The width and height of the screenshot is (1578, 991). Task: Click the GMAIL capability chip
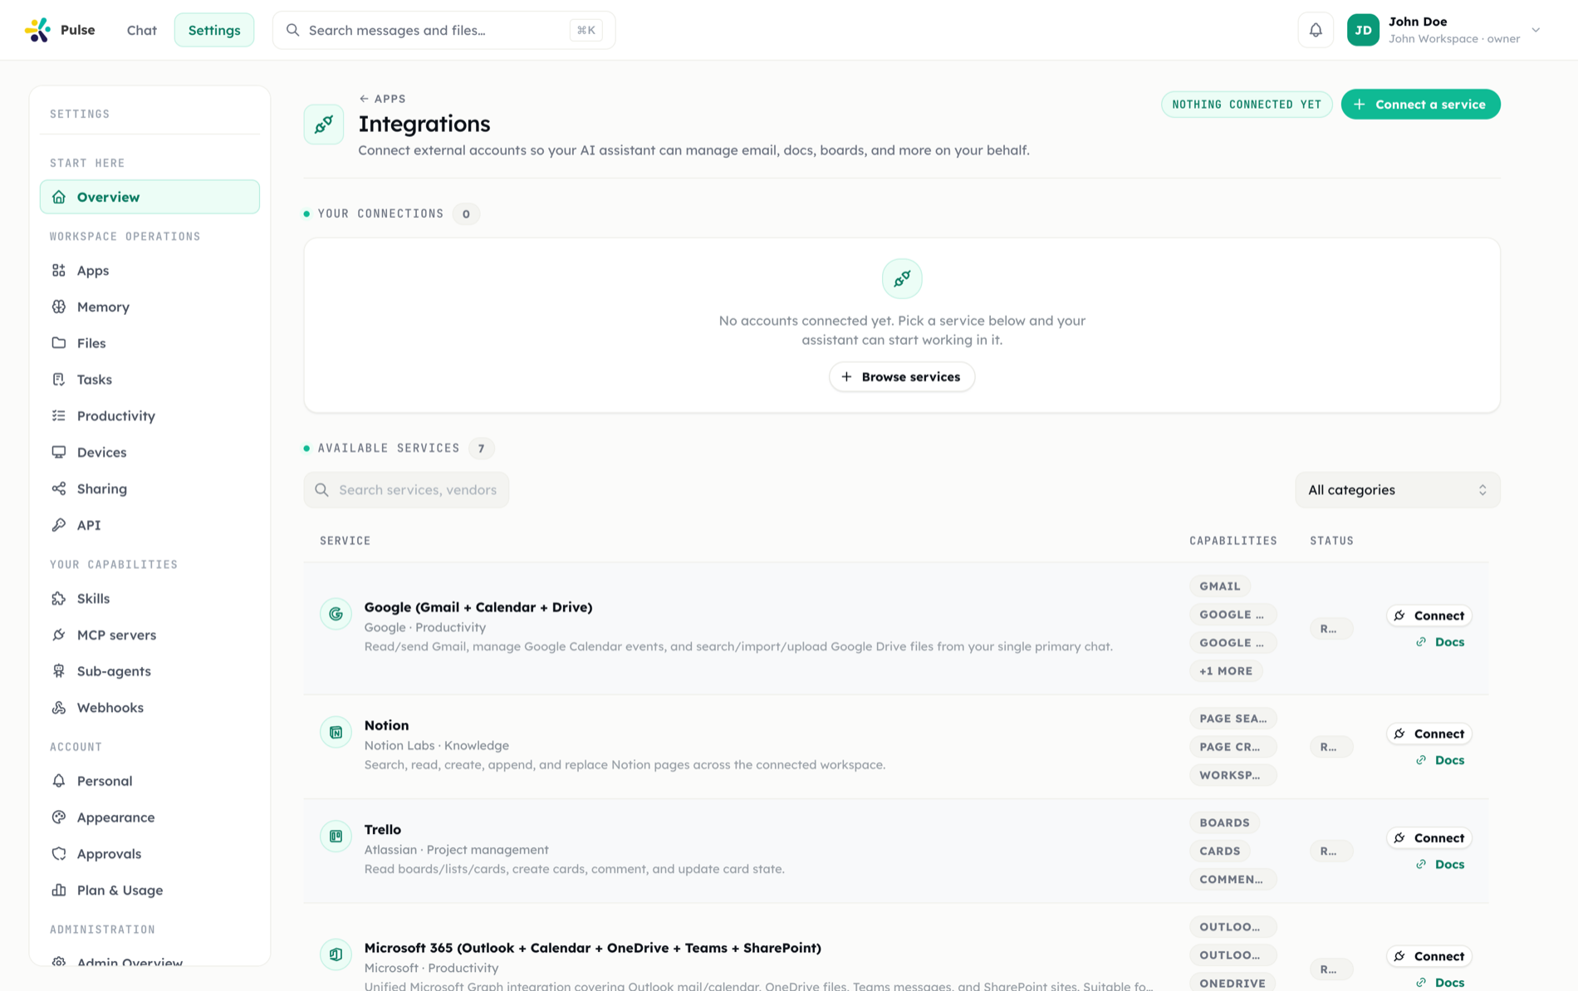pyautogui.click(x=1219, y=586)
